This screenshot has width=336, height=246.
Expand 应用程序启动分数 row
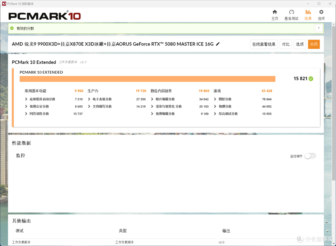(x=26, y=99)
